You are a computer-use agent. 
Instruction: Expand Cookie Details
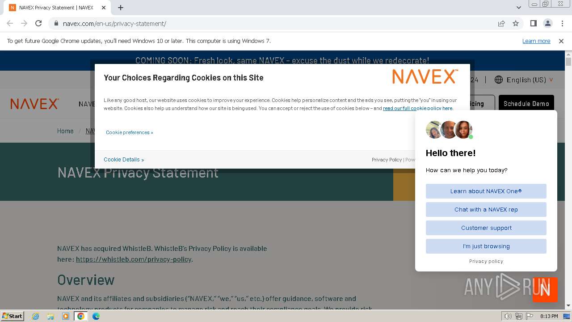124,160
